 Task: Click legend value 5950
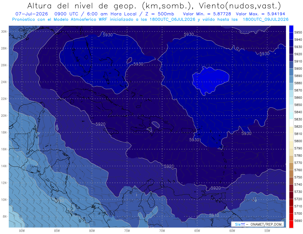click(x=298, y=32)
